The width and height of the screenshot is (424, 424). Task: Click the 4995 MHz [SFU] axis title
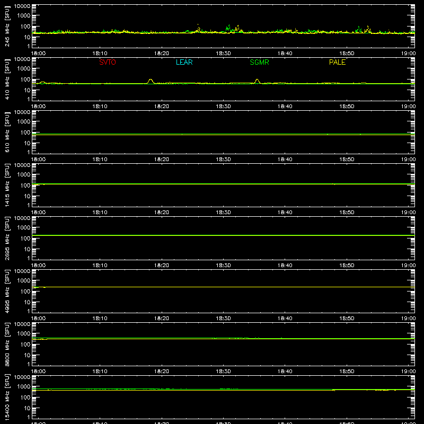click(7, 291)
